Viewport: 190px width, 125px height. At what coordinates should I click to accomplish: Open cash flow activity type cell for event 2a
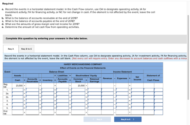[158, 94]
